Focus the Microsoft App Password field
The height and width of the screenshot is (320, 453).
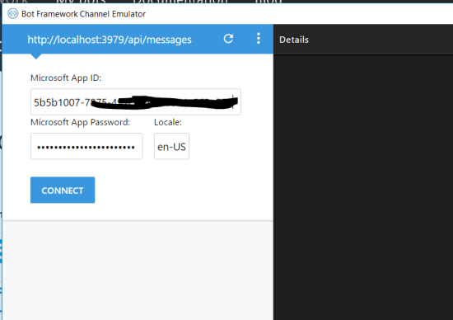tap(86, 146)
